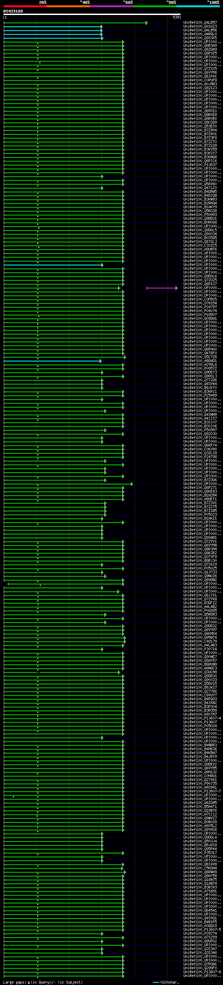Click the red 20% identity legend segment
Image resolution: width=223 pixels, height=985 pixels.
[x=25, y=6]
